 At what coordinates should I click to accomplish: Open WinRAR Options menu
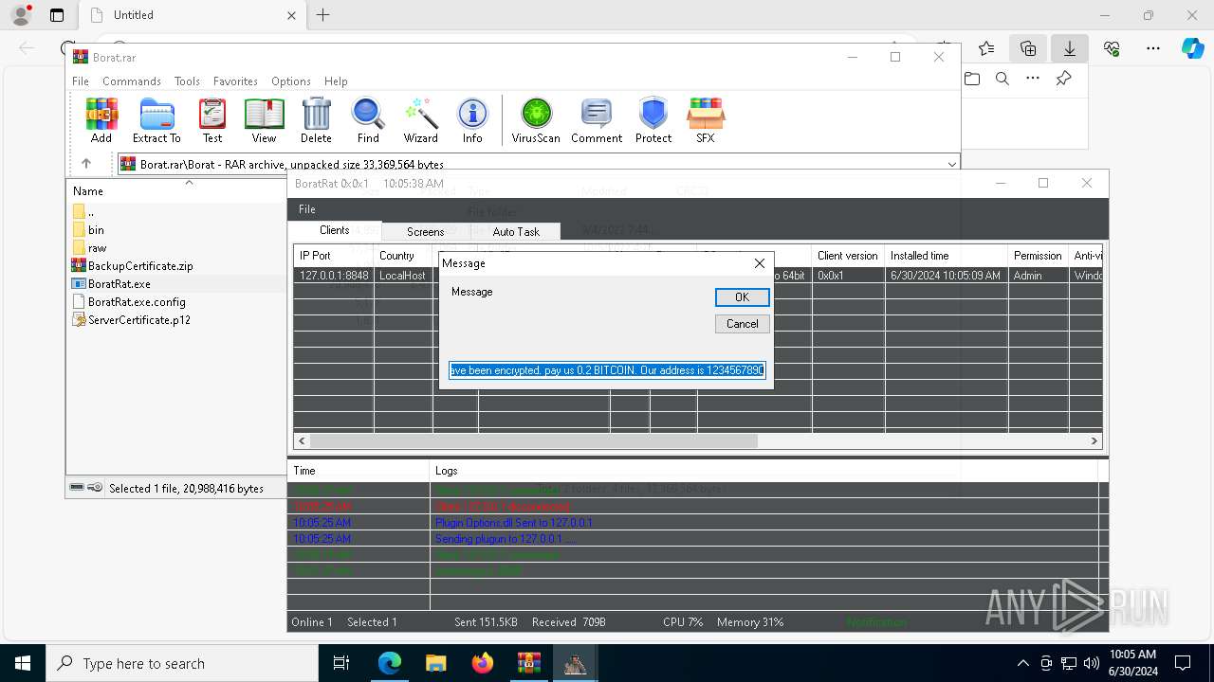[291, 81]
